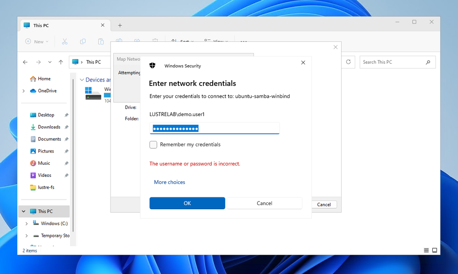Unpin Desktop using its pin icon
Viewport: 458px width, 274px height.
[x=66, y=115]
